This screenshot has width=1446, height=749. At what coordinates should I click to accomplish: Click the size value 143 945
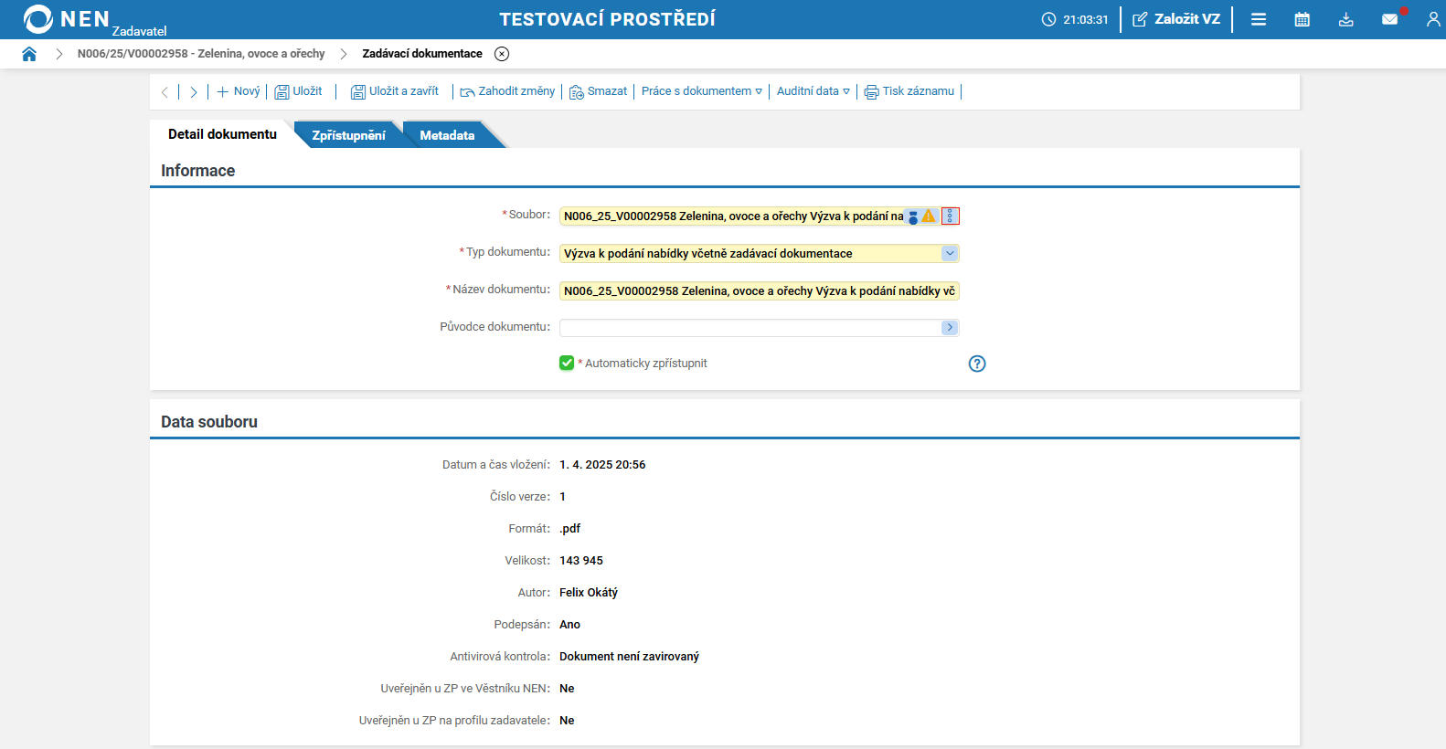tap(581, 561)
